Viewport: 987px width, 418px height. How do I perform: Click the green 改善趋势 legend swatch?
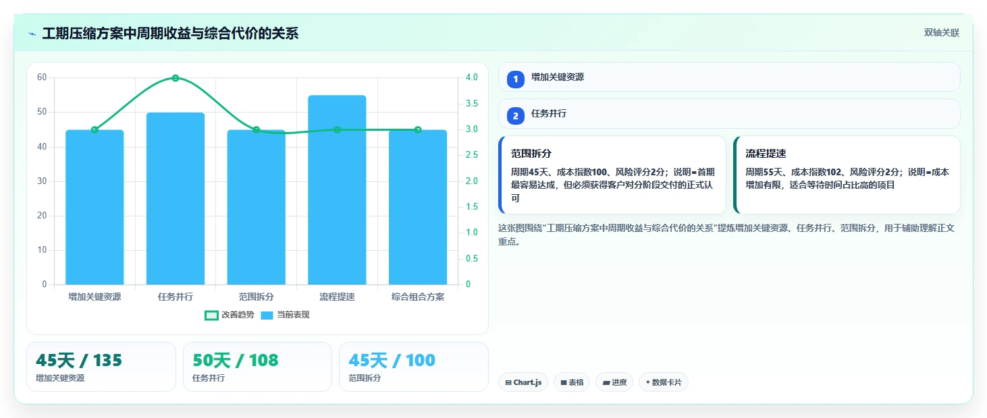pos(211,315)
